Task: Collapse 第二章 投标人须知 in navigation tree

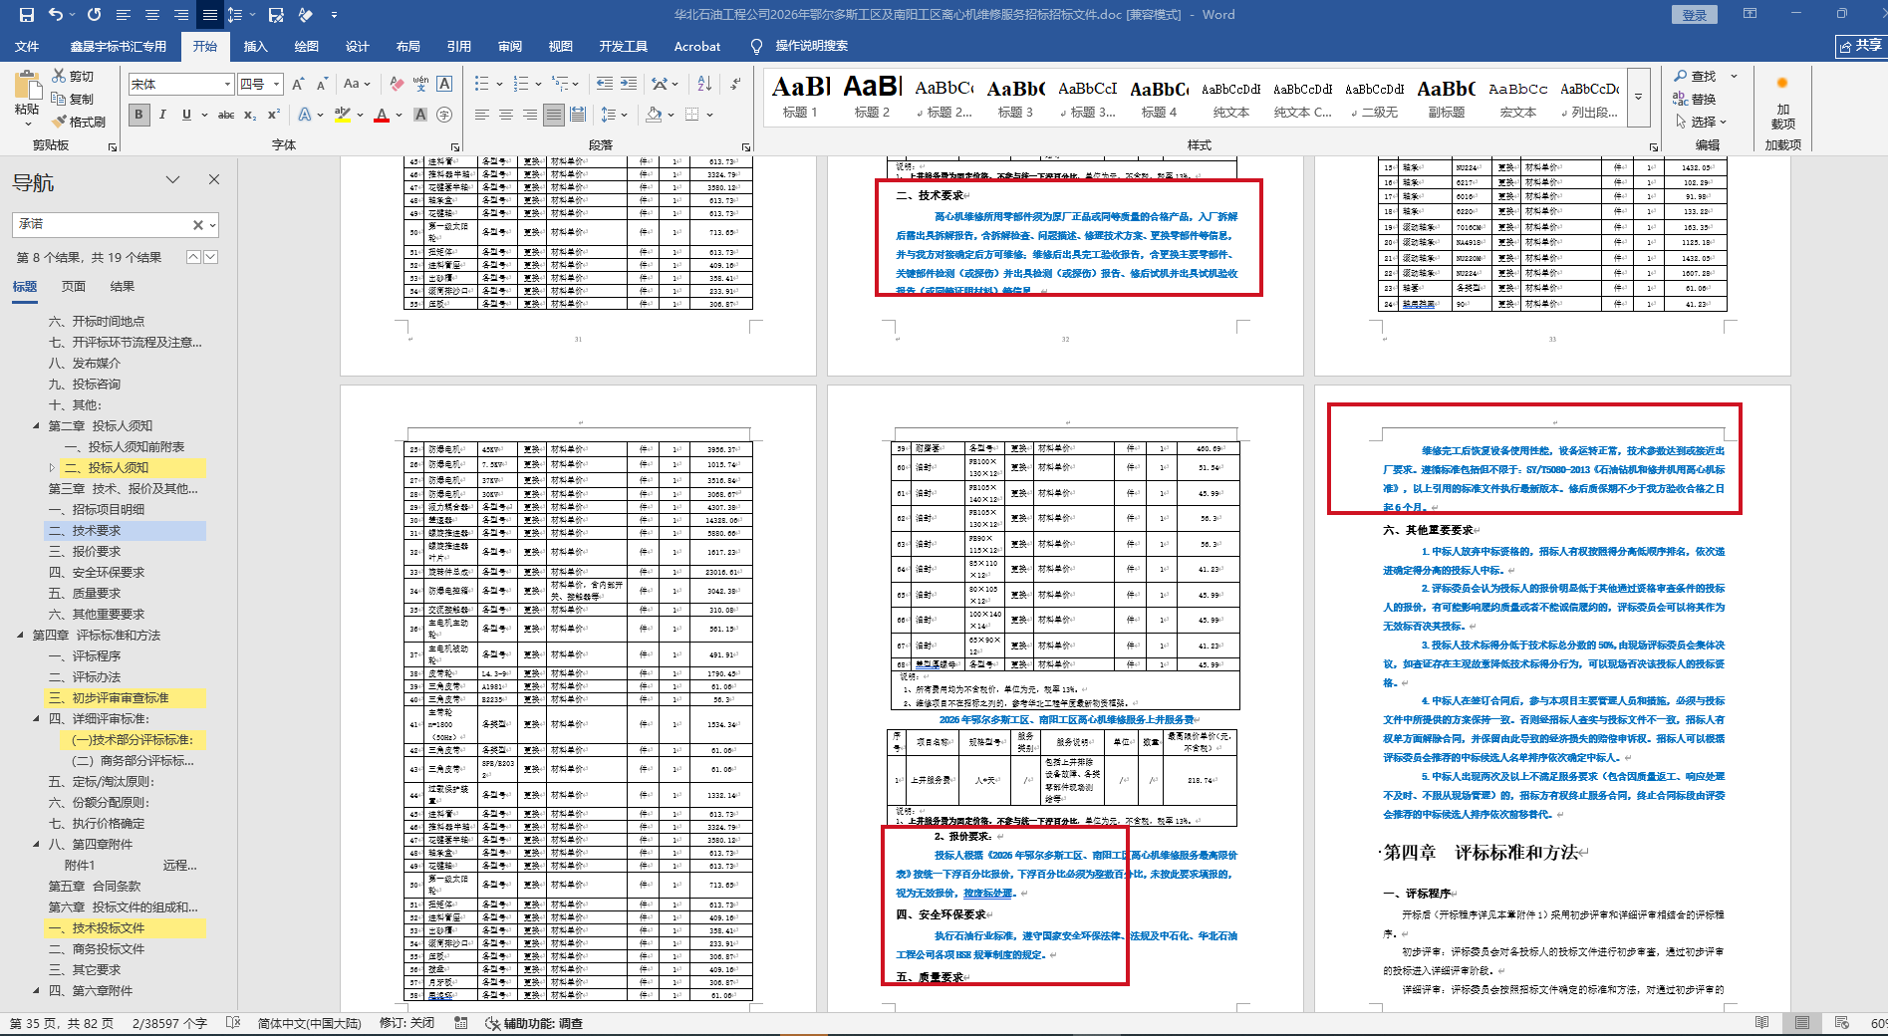Action: [x=37, y=426]
